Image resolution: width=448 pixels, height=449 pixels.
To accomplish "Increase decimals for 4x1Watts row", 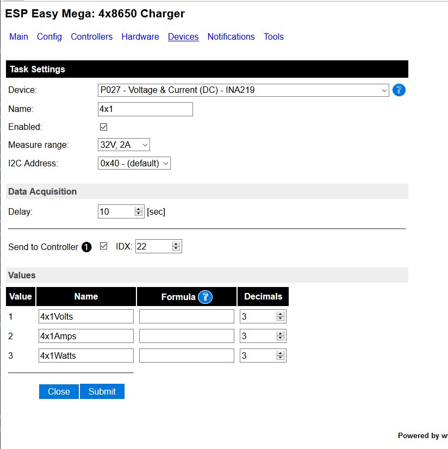I will point(281,353).
